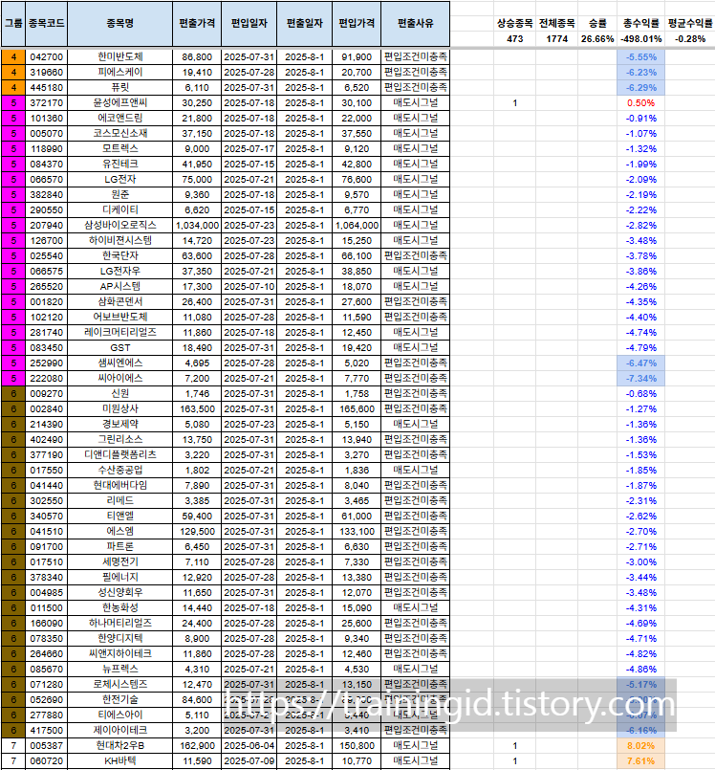715x770 pixels.
Task: Click the stock name 코스모신소재
Action: [x=119, y=134]
